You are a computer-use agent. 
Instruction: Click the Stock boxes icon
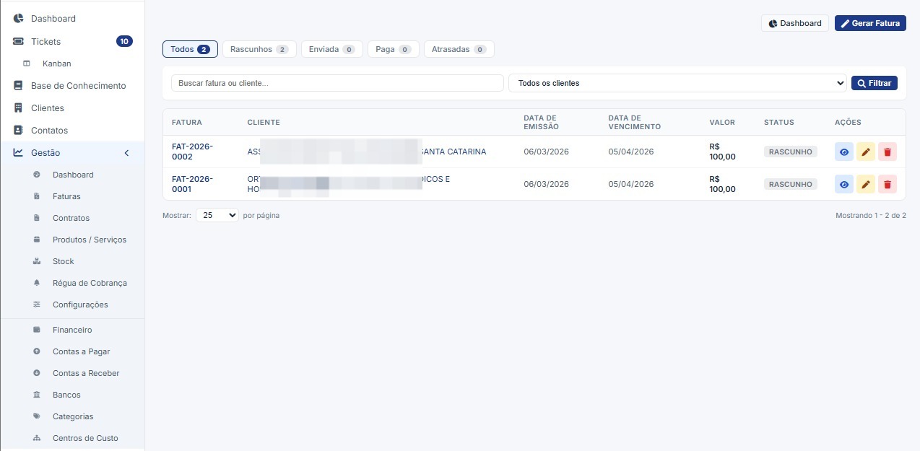[37, 261]
